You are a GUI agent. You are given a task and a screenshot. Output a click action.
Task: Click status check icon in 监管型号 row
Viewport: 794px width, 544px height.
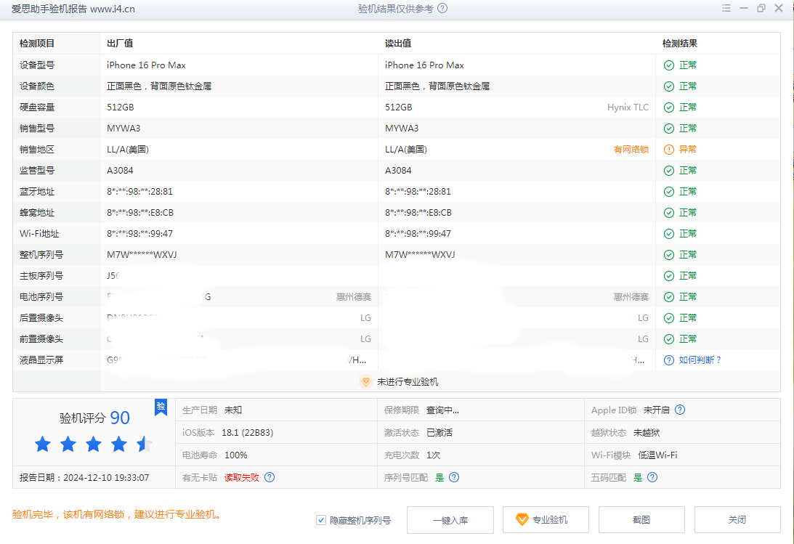pos(669,171)
